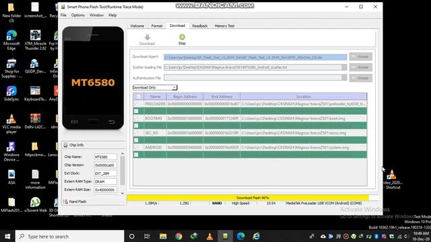Open Task View on the taskbar
The height and width of the screenshot is (242, 431).
click(147, 236)
